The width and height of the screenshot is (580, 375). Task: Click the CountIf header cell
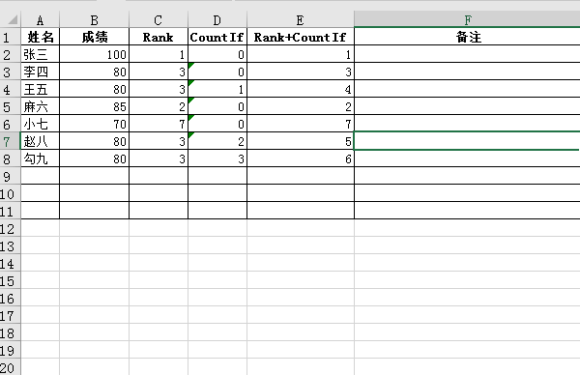pyautogui.click(x=217, y=37)
